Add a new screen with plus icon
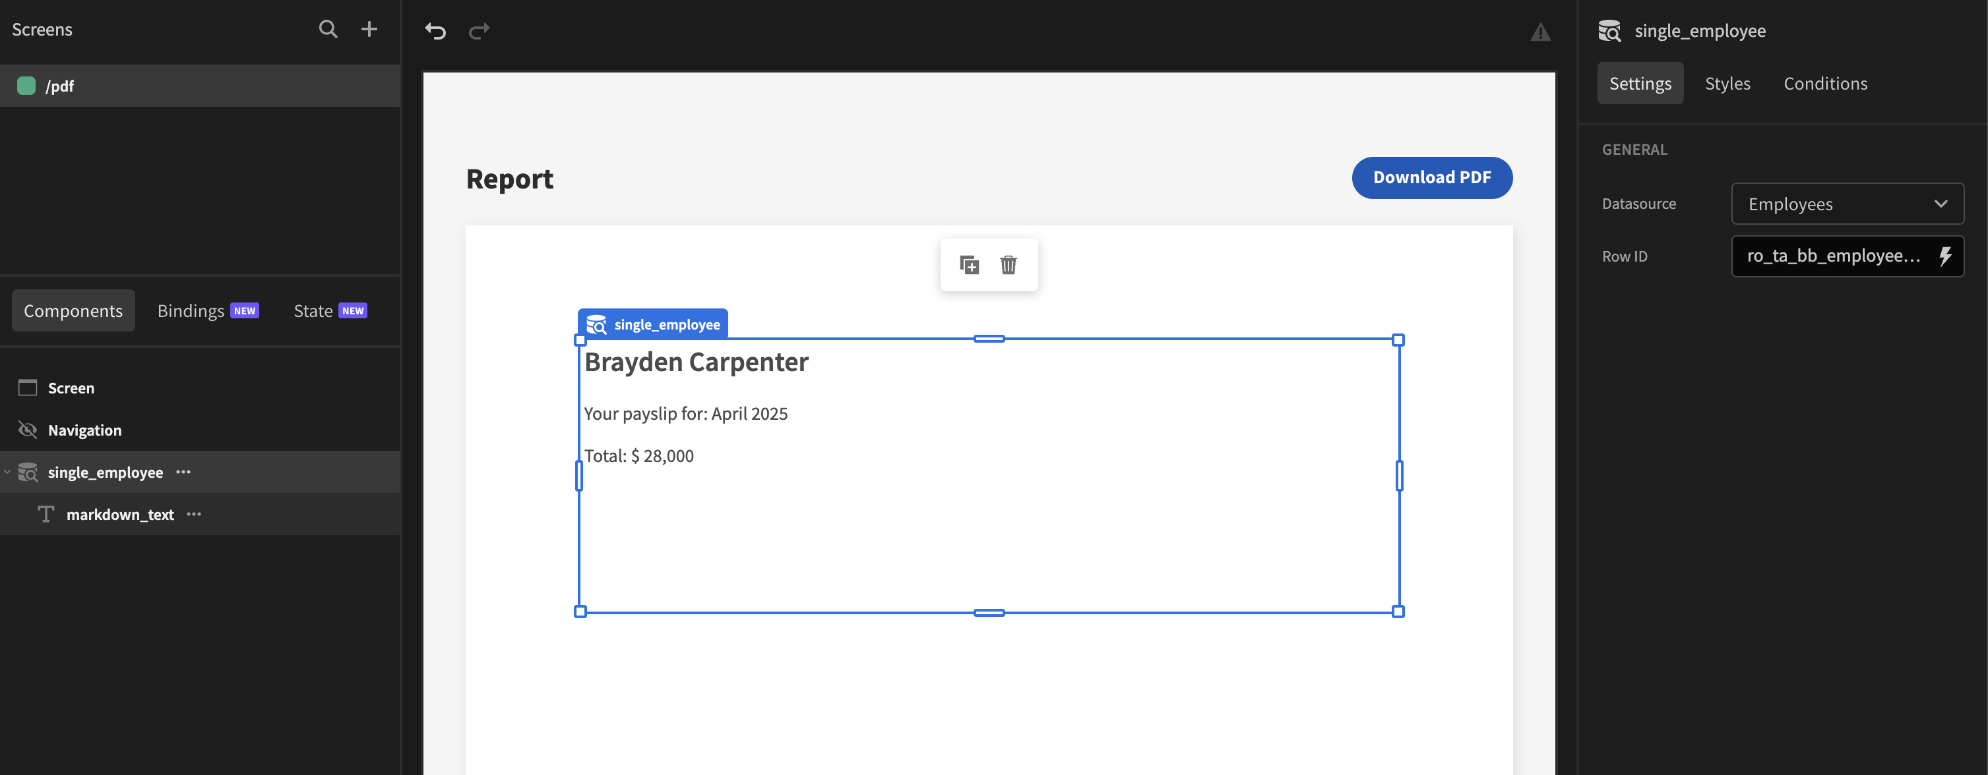Viewport: 1988px width, 775px height. [x=369, y=29]
